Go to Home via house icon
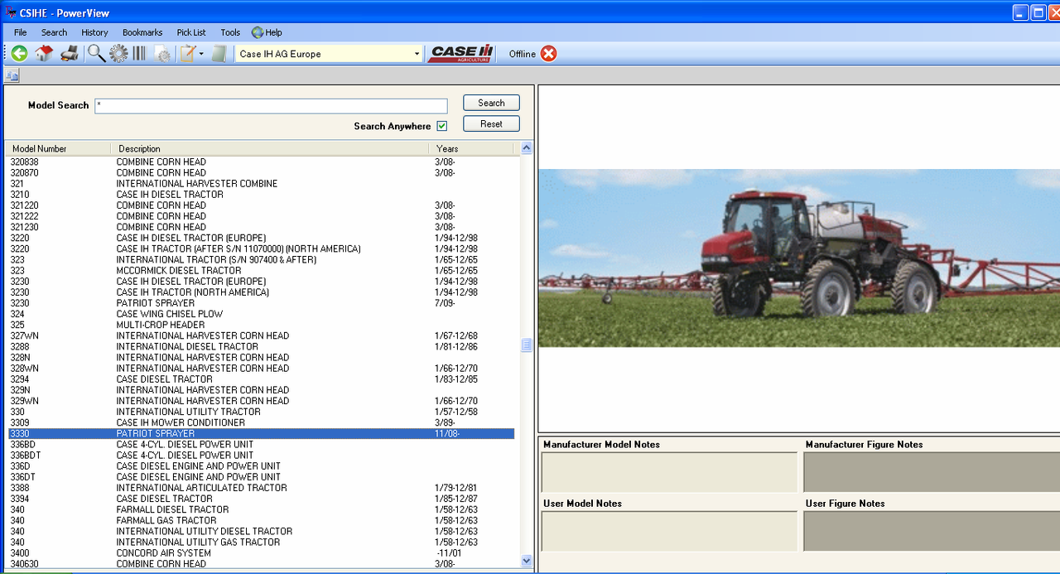The width and height of the screenshot is (1060, 574). (x=44, y=54)
